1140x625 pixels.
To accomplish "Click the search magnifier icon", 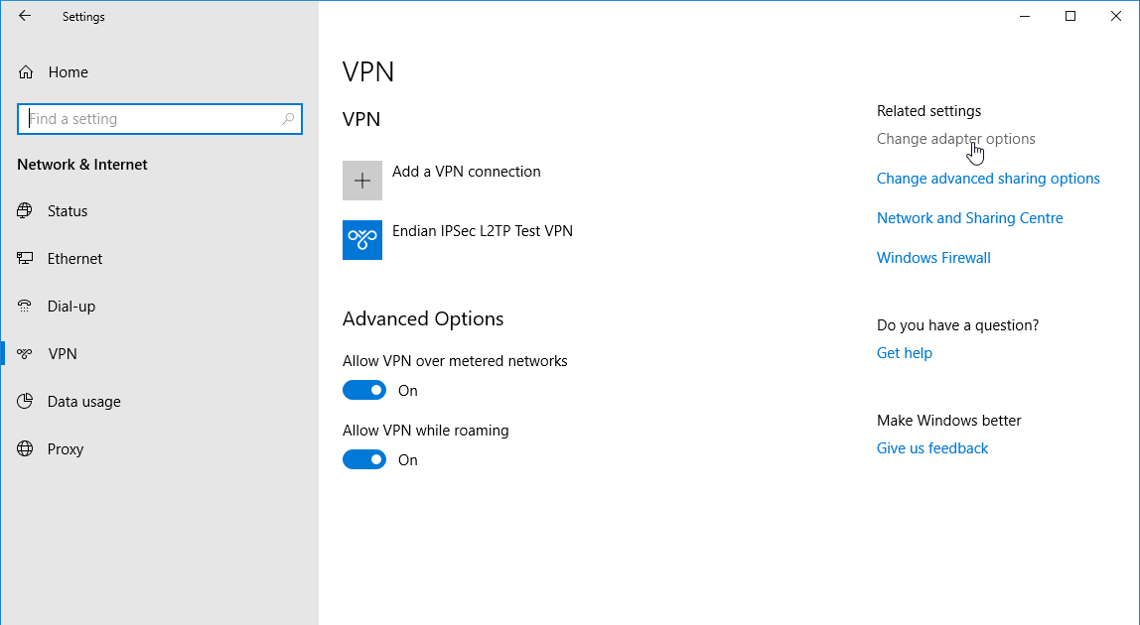I will tap(288, 118).
